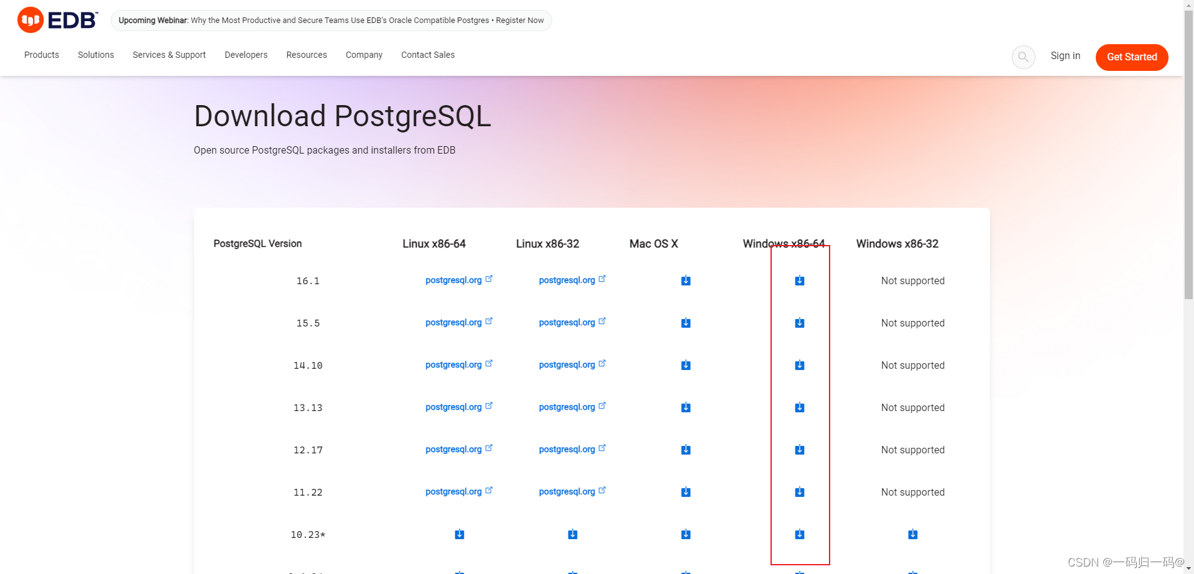Open postgresql.org link for 14.10 Linux x86-64
Viewport: 1194px width, 574px height.
459,364
